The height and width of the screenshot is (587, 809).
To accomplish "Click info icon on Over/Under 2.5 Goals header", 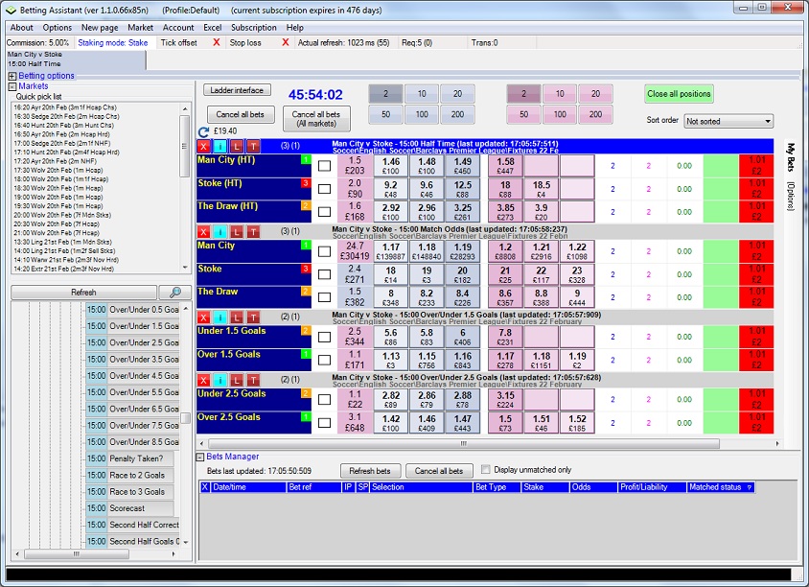I will coord(220,381).
